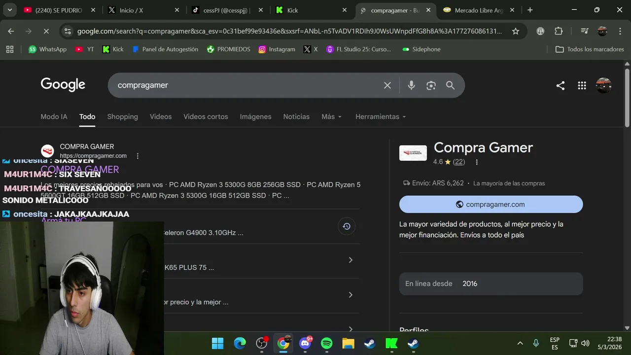Expand the 'precio y la mejor' sitelink chevron

tap(351, 295)
